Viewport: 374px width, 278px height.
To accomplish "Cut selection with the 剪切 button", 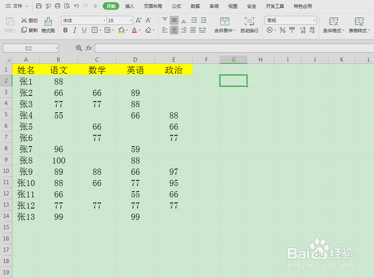I will [29, 21].
